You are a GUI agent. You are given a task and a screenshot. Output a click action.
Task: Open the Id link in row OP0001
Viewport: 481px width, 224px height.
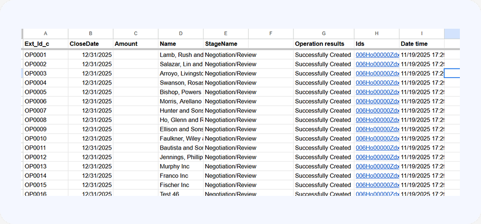(x=377, y=55)
